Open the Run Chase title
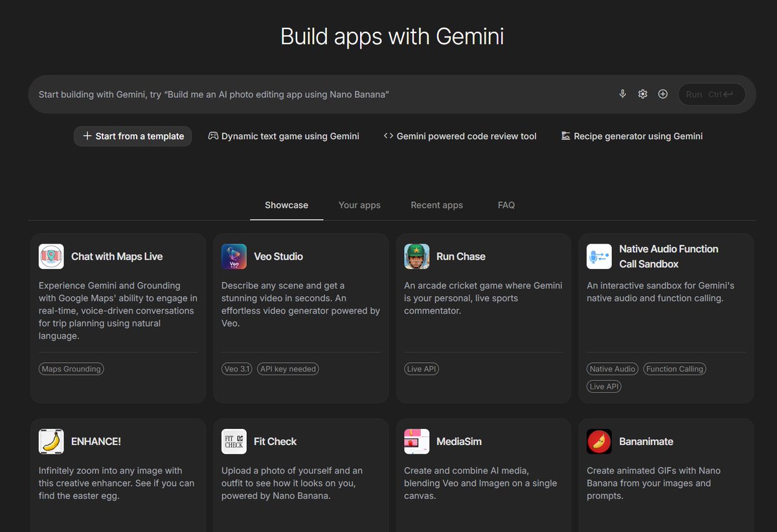Screen dimensions: 777x532 point(461,257)
